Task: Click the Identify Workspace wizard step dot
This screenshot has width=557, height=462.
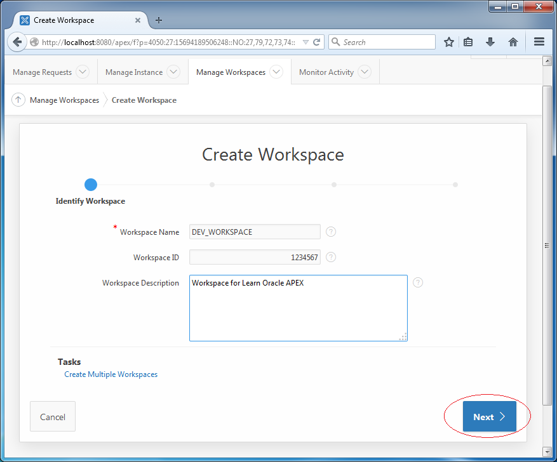Action: click(x=91, y=185)
